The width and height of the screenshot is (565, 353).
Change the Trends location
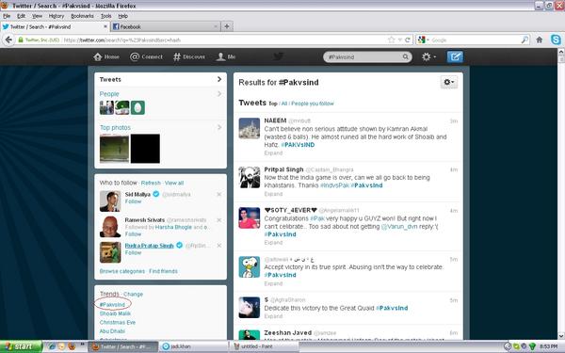(x=134, y=295)
